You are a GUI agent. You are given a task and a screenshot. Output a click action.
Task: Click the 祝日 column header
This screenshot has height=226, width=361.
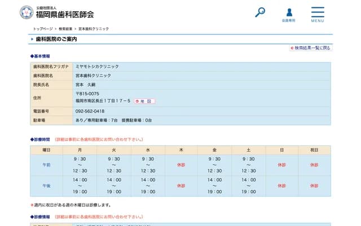tap(314, 150)
